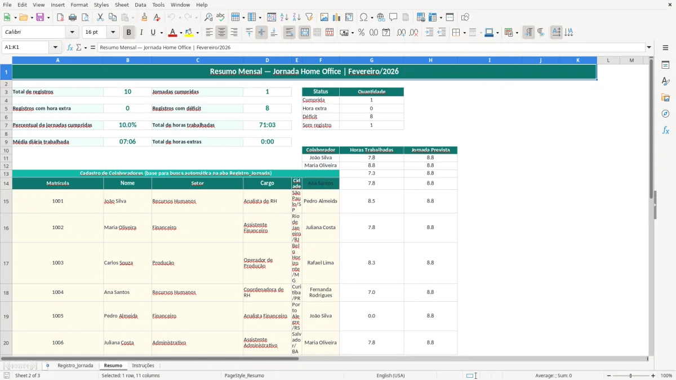Insert Comment speech bubble icon
The height and width of the screenshot is (380, 676).
pos(393,17)
